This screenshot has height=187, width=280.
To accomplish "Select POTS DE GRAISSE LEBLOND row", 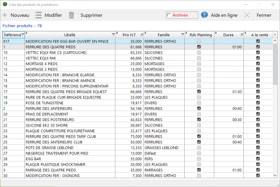I will click(137, 148).
